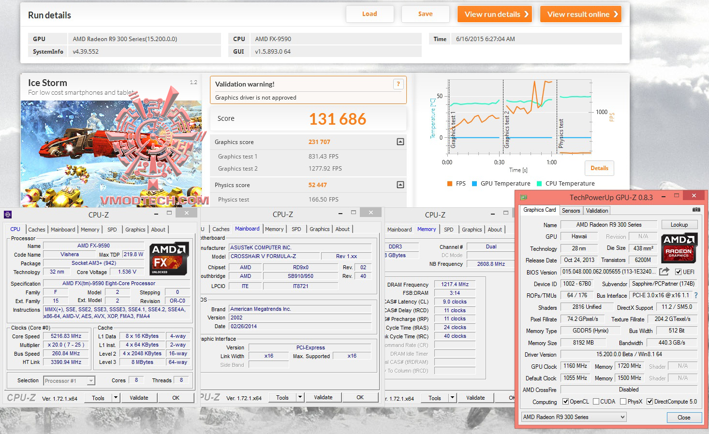Click the processor Name field showing AMD FX-9590
Viewport: 709px width, 434px height.
click(x=94, y=246)
